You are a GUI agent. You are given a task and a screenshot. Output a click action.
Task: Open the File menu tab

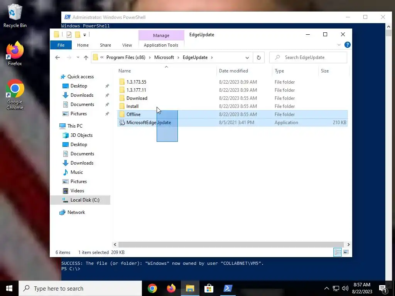(61, 45)
